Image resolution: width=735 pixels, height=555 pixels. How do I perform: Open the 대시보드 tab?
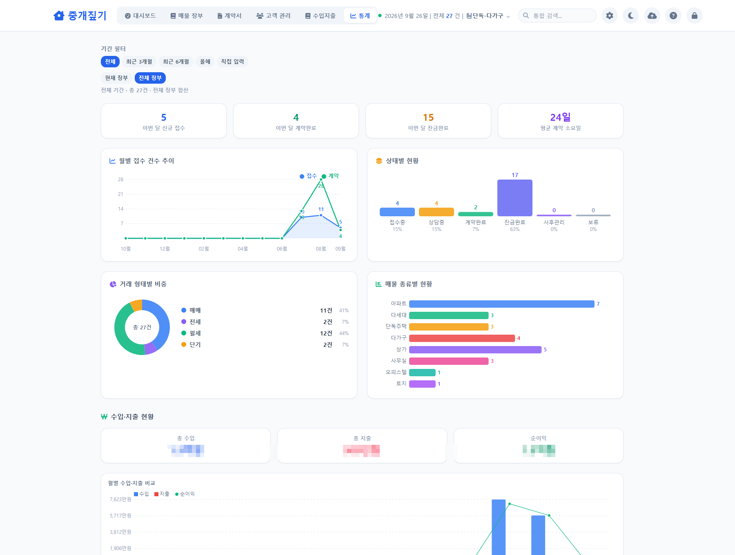[140, 16]
